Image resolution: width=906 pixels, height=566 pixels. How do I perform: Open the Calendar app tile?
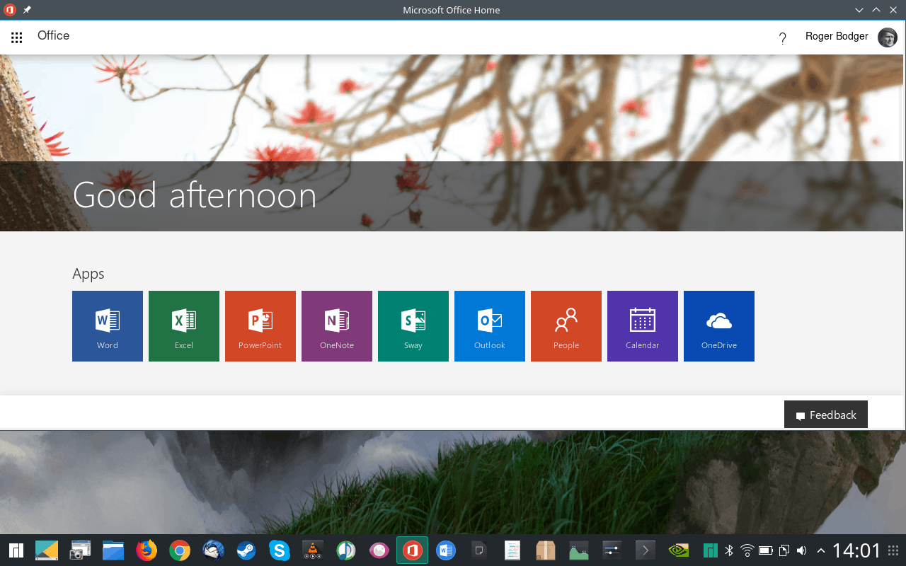pos(643,326)
